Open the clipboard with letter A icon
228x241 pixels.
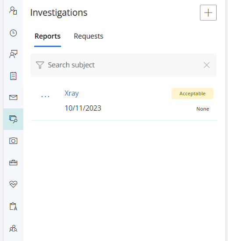point(13,206)
